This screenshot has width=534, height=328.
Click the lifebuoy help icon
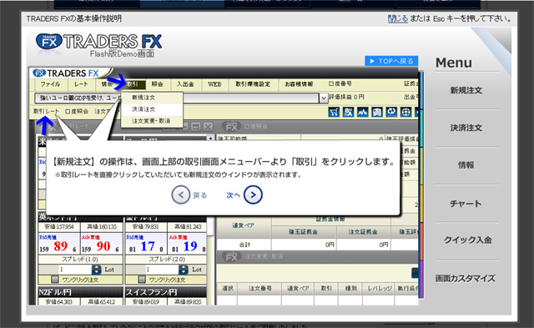[x=406, y=112]
